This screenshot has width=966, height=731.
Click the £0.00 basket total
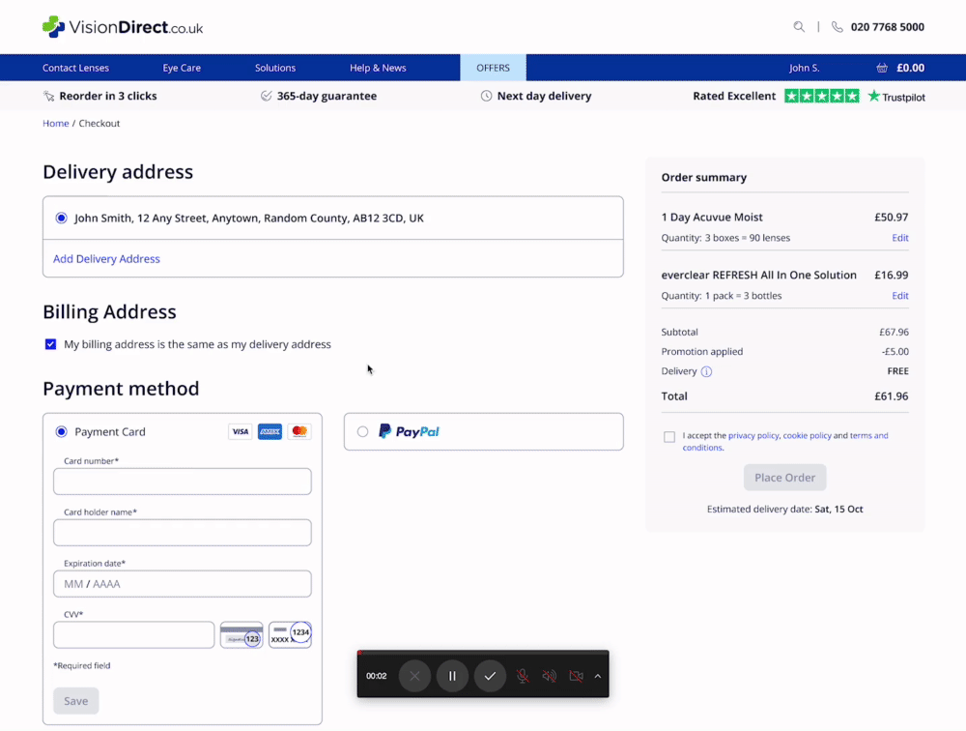point(910,68)
